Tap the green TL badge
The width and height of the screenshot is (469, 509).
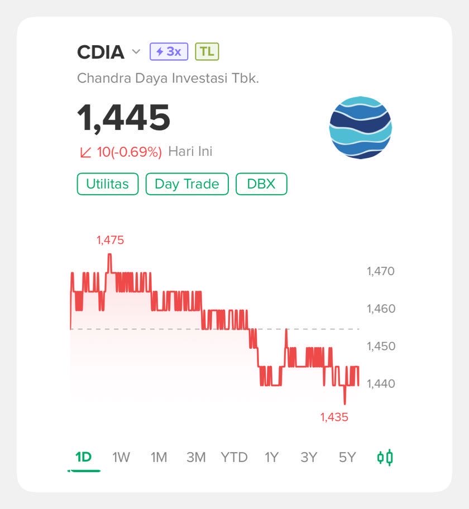(x=207, y=51)
